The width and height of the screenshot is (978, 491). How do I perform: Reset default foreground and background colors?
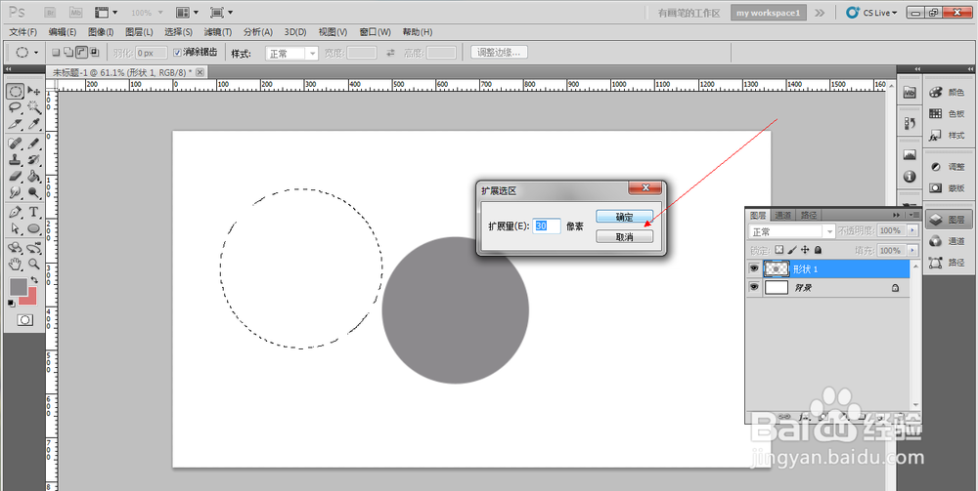pyautogui.click(x=12, y=303)
